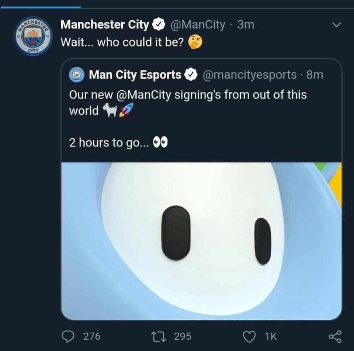Click the 8m timestamp of quoted tweet
This screenshot has height=351, width=354.
[x=315, y=75]
